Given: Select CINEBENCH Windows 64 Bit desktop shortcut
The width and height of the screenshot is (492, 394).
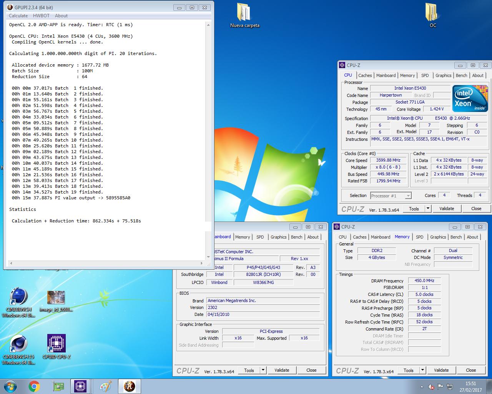Looking at the screenshot, I should point(18,302).
